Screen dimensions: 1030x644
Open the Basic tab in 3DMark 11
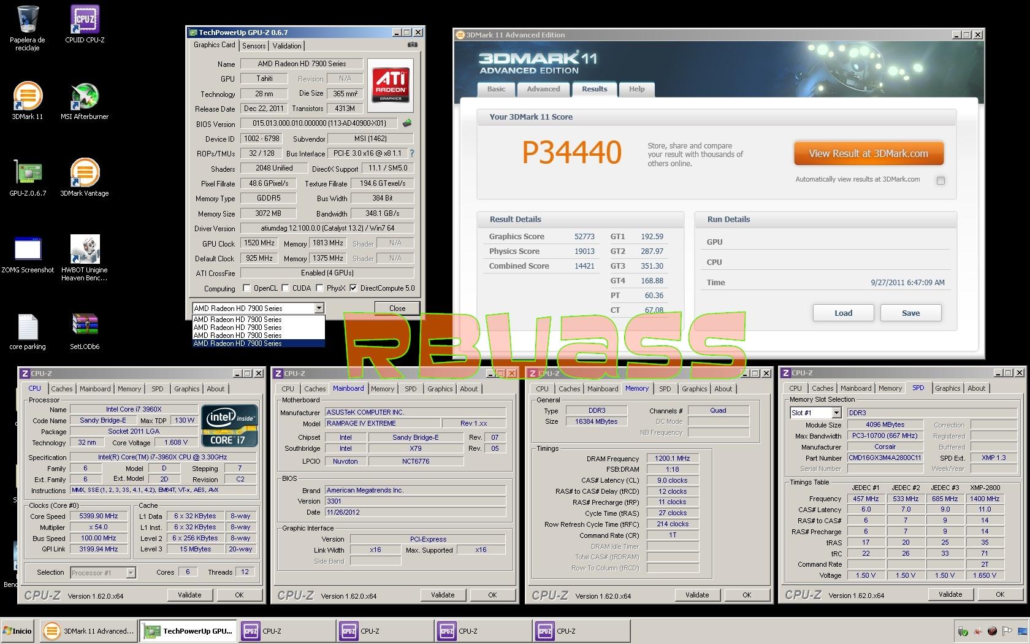coord(496,89)
